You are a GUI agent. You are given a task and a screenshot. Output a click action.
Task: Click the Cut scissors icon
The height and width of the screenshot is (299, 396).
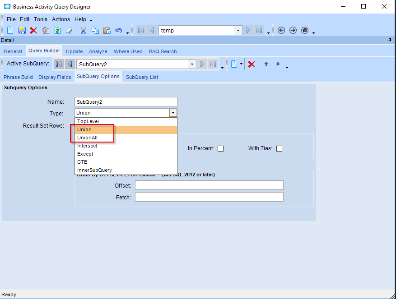[83, 31]
